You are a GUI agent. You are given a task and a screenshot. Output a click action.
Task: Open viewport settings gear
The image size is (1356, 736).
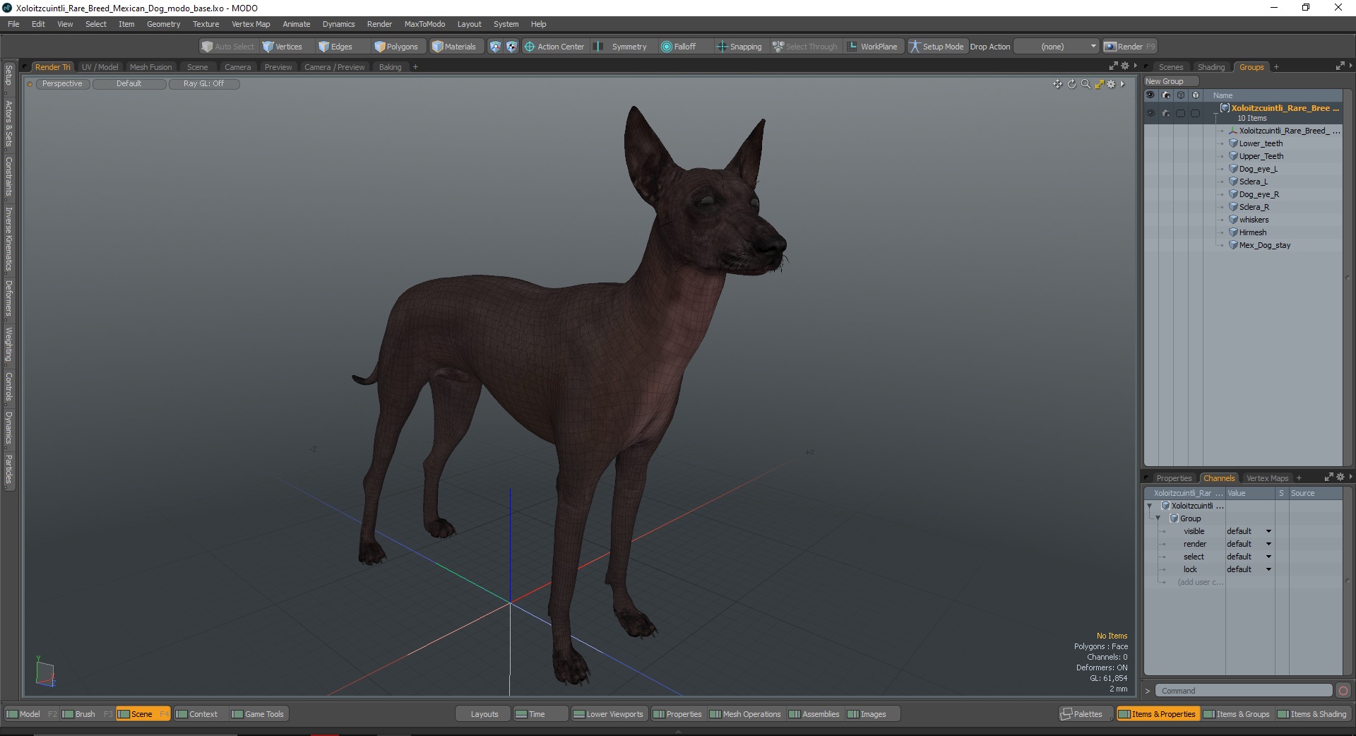pyautogui.click(x=1111, y=84)
